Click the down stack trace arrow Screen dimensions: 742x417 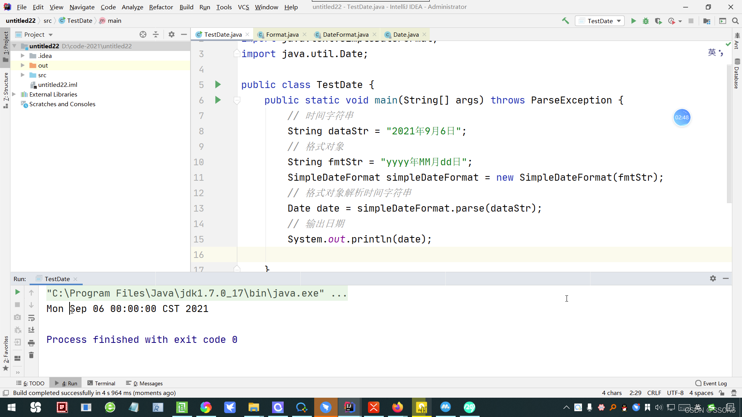point(31,305)
